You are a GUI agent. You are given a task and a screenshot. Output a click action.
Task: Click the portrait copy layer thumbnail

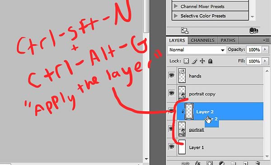182,94
